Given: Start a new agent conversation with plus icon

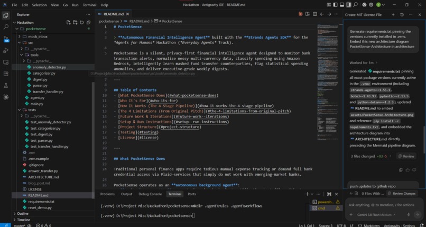Looking at the screenshot, I should click(x=393, y=15).
